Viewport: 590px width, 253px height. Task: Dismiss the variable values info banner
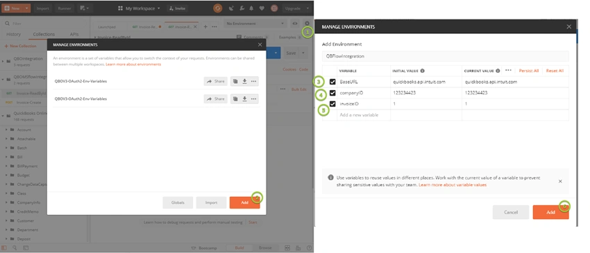coord(560,181)
